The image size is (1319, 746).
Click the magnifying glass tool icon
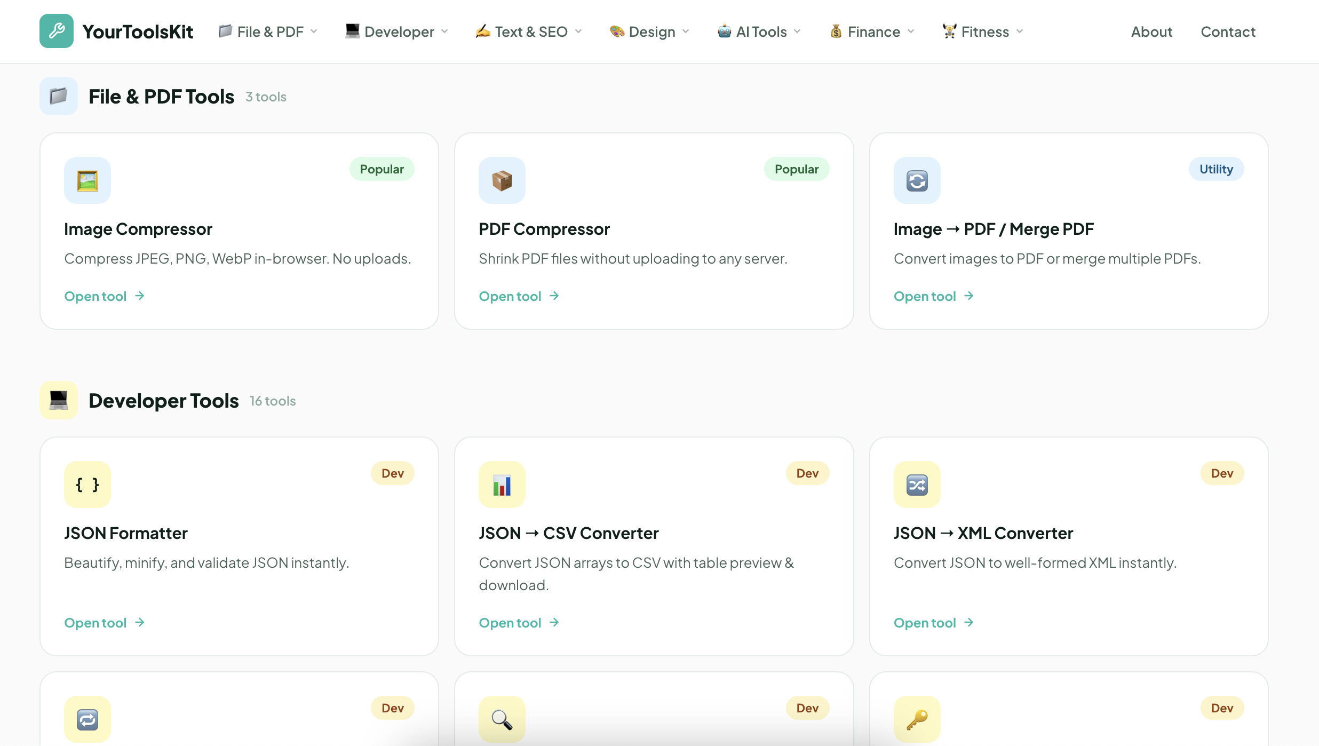[x=502, y=719]
